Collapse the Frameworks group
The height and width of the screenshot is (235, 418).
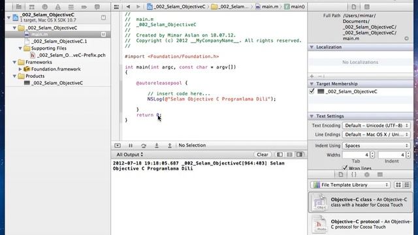point(14,62)
